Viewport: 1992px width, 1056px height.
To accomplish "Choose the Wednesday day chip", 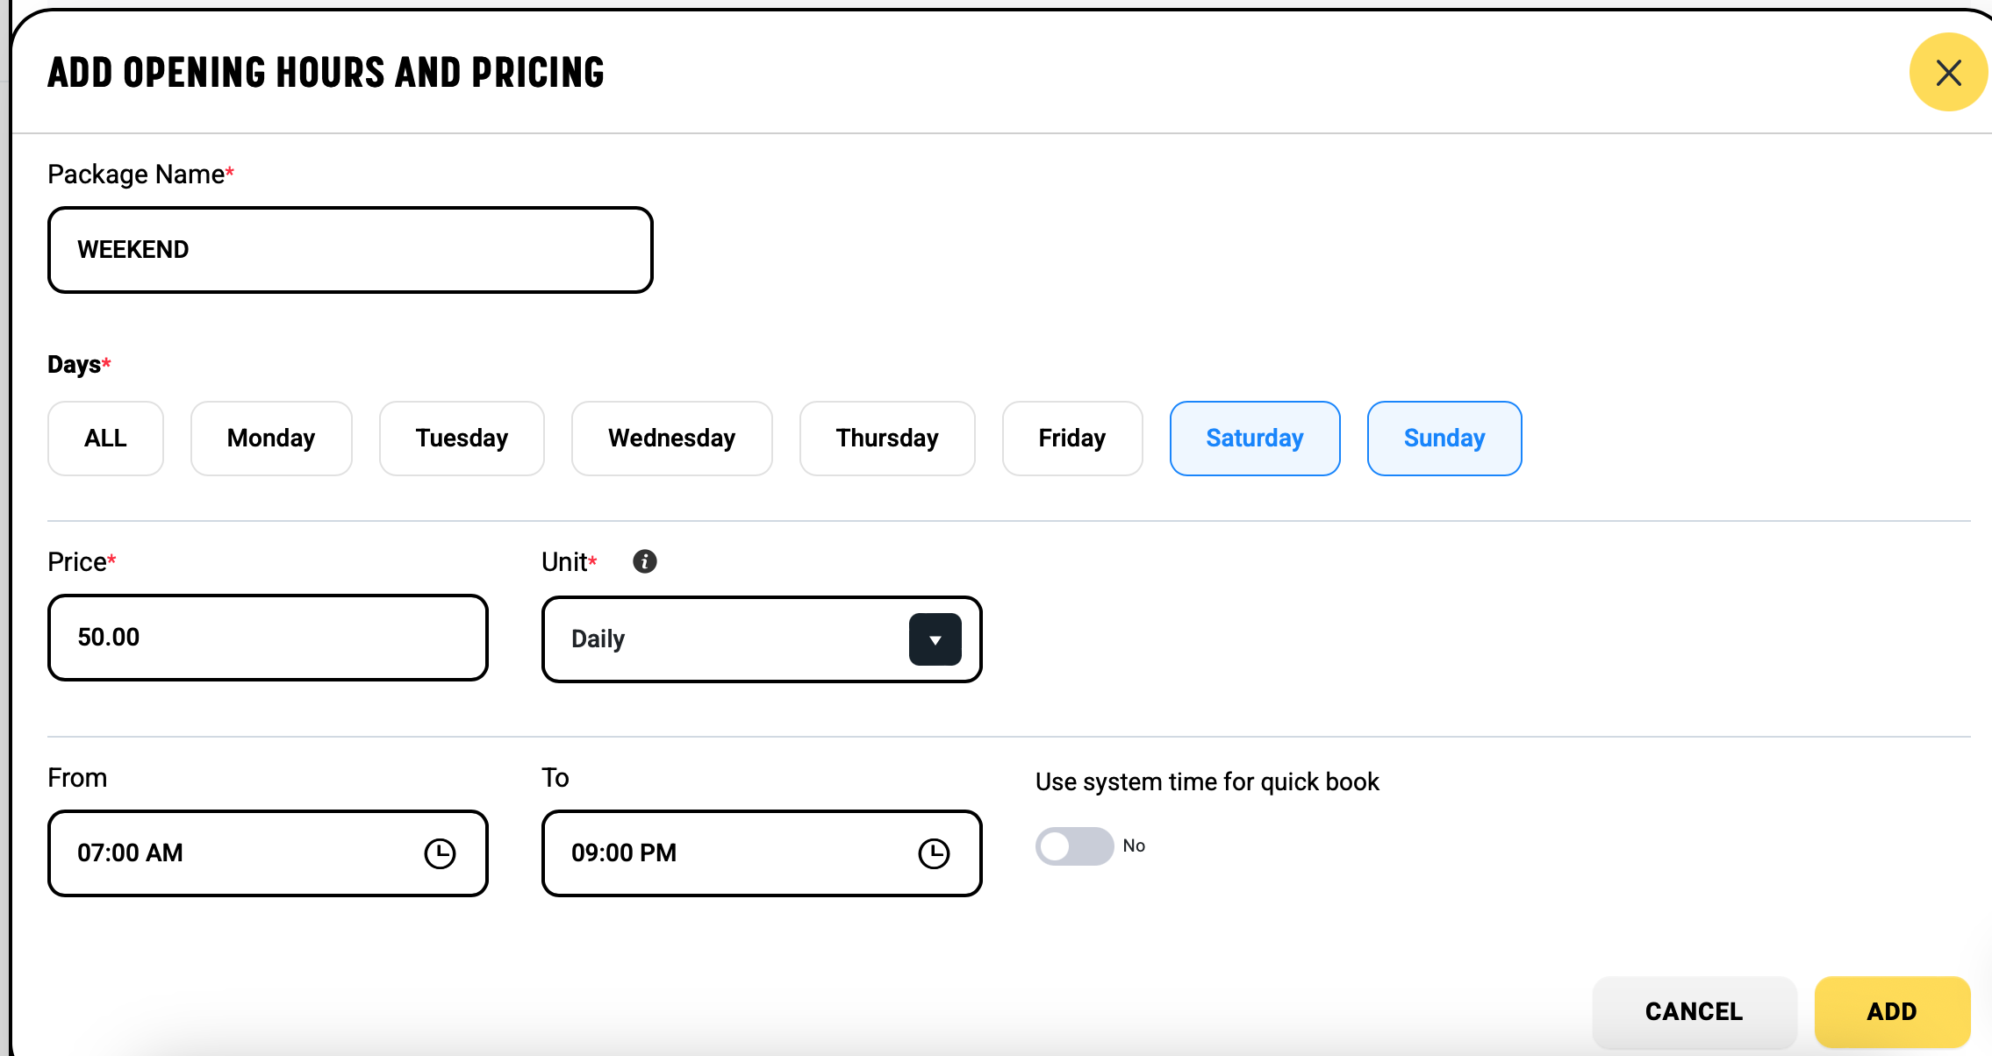I will (x=671, y=439).
